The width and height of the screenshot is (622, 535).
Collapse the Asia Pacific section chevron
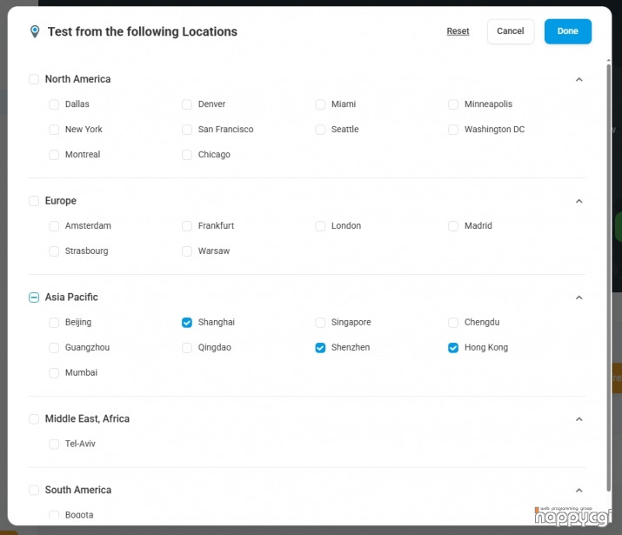coord(579,298)
